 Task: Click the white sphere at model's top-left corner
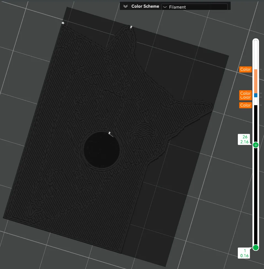pos(63,23)
